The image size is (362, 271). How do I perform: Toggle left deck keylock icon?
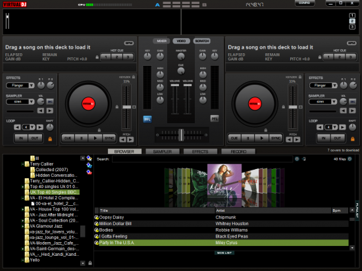tap(134, 77)
